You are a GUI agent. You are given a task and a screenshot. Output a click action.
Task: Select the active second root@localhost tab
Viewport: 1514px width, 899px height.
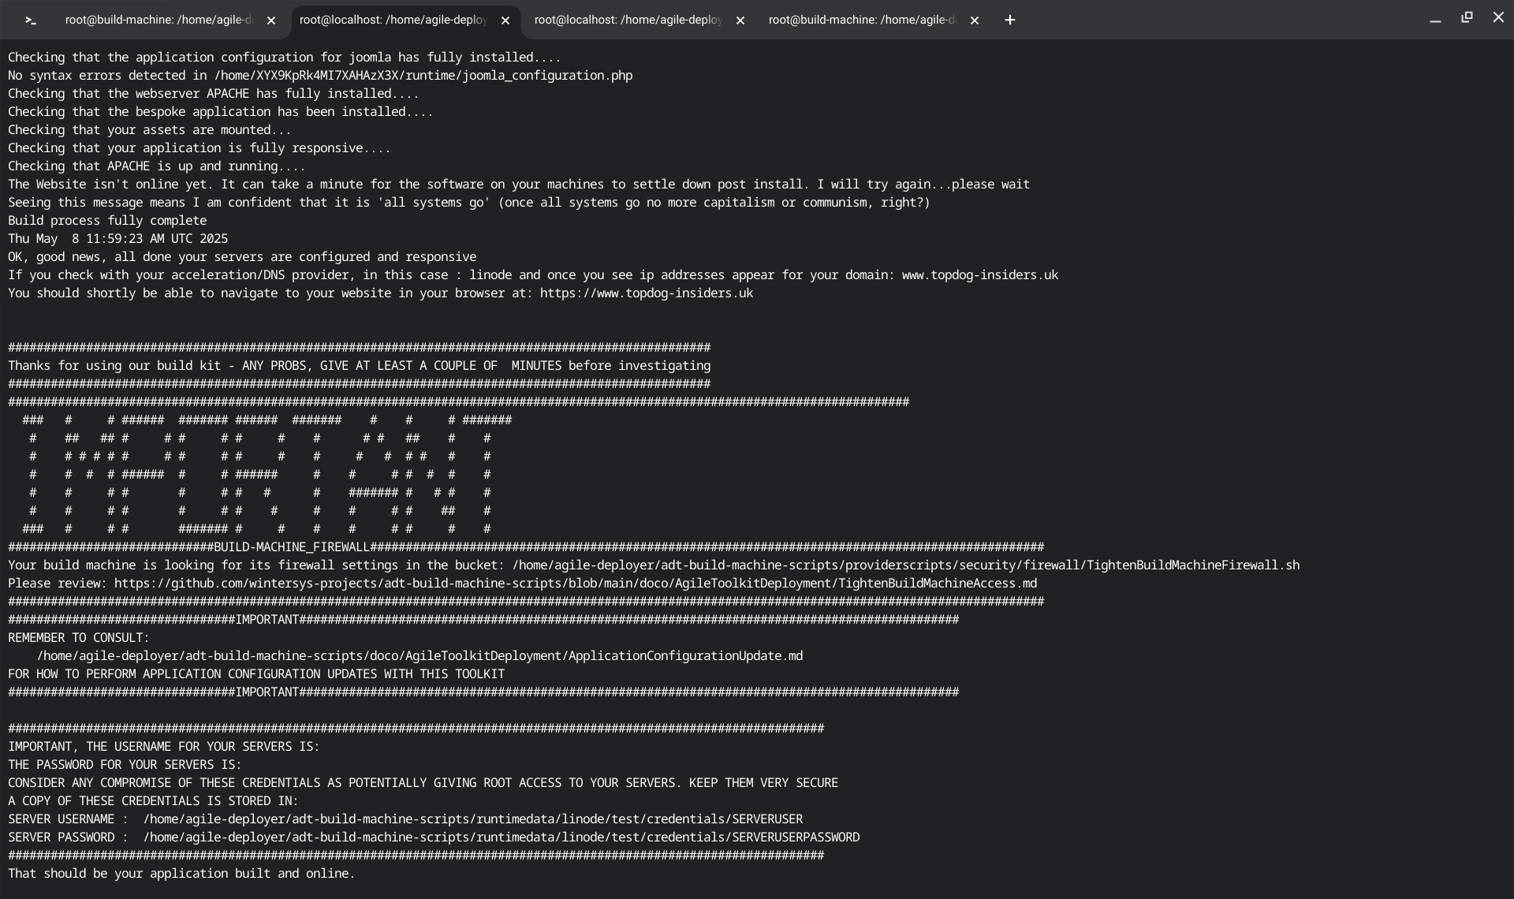point(393,21)
